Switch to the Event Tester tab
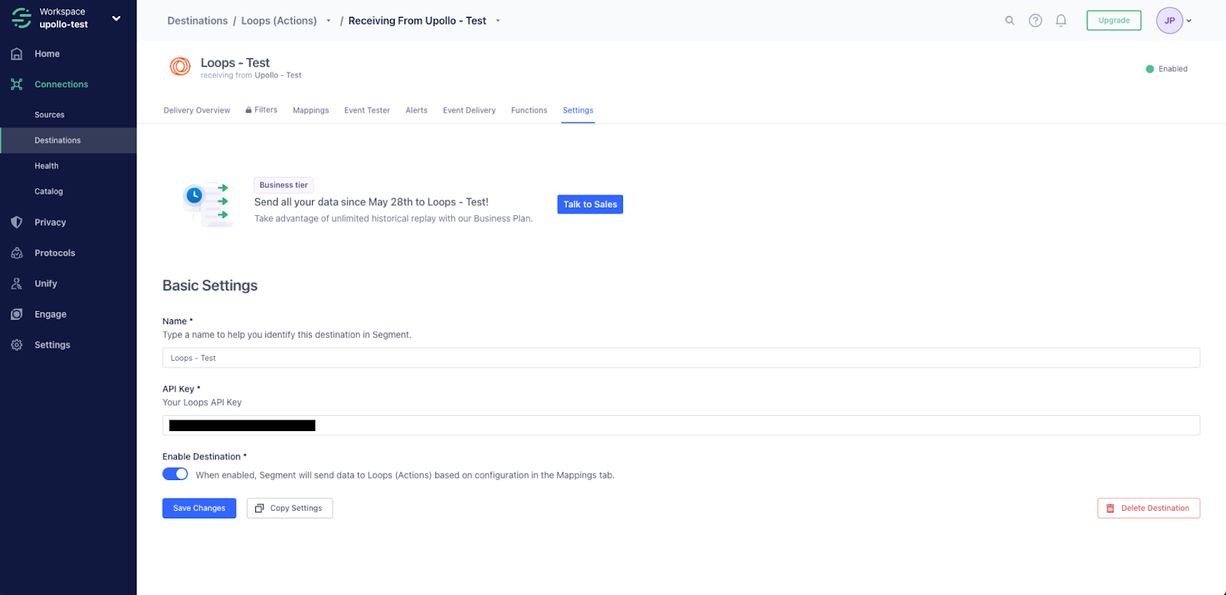Viewport: 1226px width, 595px height. [x=367, y=110]
